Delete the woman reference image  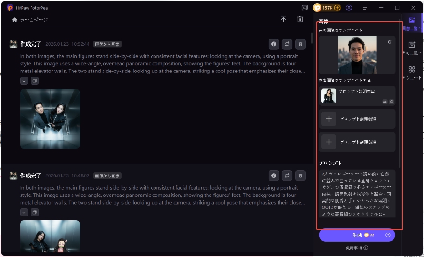pos(392,102)
